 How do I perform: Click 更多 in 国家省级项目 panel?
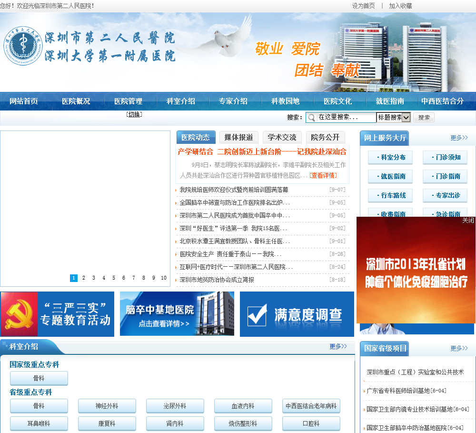[x=459, y=348]
